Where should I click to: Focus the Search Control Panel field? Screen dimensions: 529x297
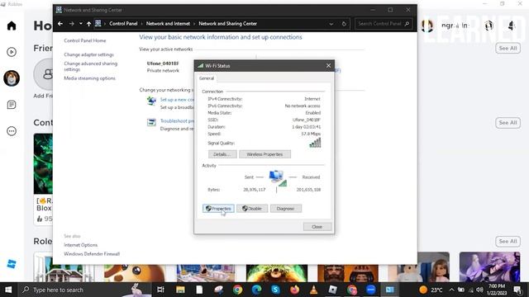384,24
